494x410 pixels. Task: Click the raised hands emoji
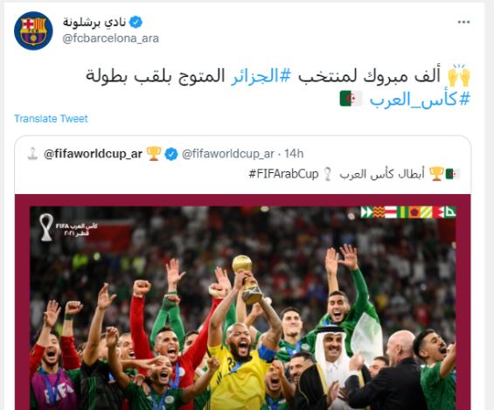(459, 75)
